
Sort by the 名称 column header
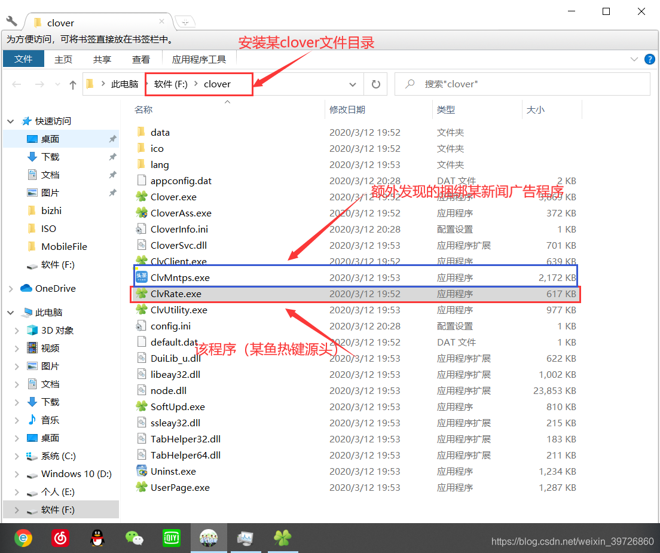coord(143,110)
